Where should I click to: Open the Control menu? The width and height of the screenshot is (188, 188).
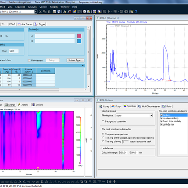pyautogui.click(x=43, y=7)
